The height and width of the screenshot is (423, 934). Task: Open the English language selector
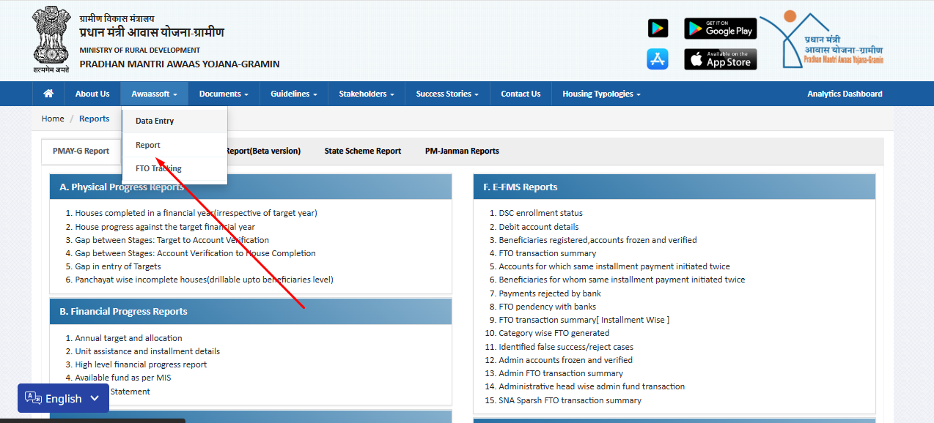tap(63, 398)
